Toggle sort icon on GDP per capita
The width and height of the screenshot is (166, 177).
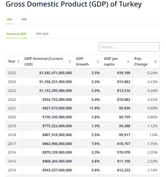[x=128, y=61]
